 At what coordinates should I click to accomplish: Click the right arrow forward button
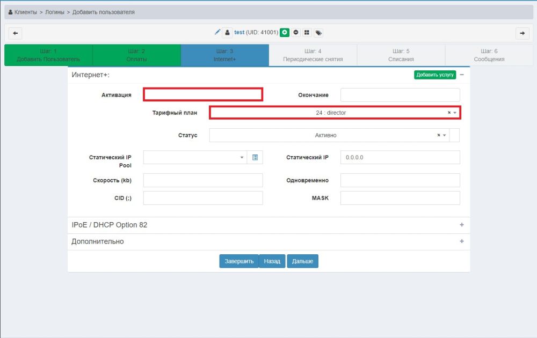(522, 33)
